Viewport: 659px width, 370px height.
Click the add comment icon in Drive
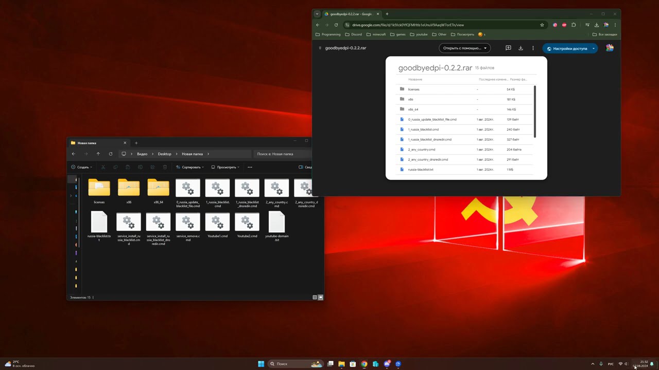tap(508, 48)
